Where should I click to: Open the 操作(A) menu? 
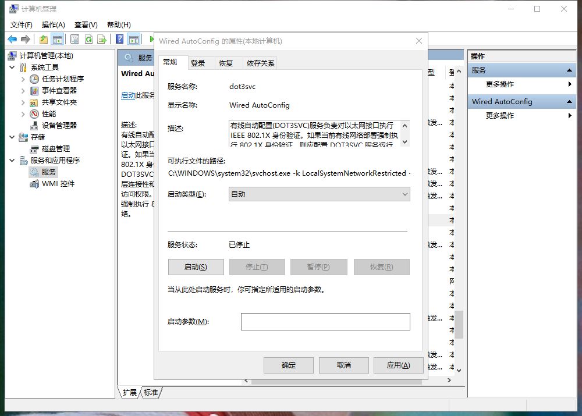click(x=53, y=25)
